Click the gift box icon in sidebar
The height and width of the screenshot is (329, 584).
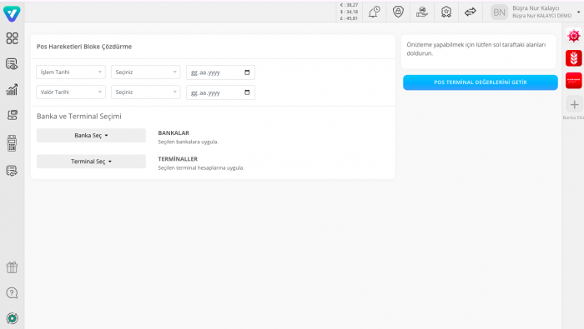pos(12,267)
